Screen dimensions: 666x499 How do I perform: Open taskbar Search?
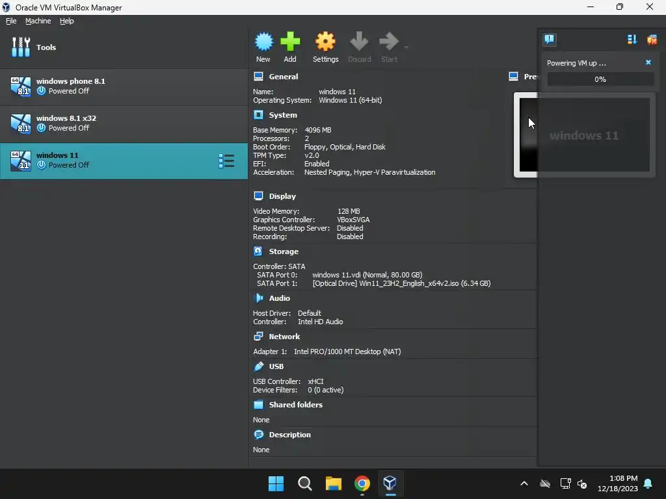[304, 483]
